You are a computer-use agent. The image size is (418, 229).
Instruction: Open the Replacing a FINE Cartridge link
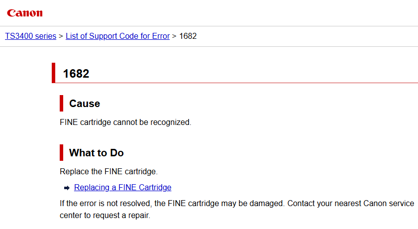coord(122,188)
